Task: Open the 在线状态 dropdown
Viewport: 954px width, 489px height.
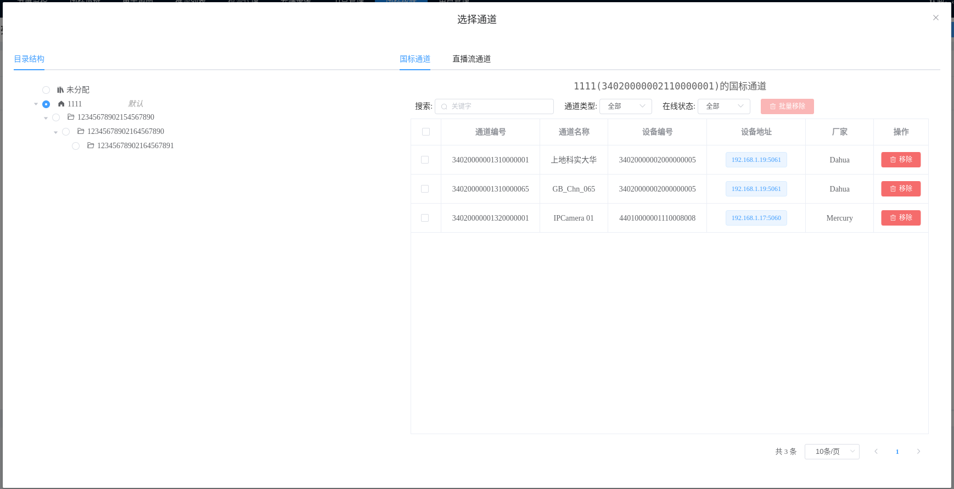Action: (723, 106)
